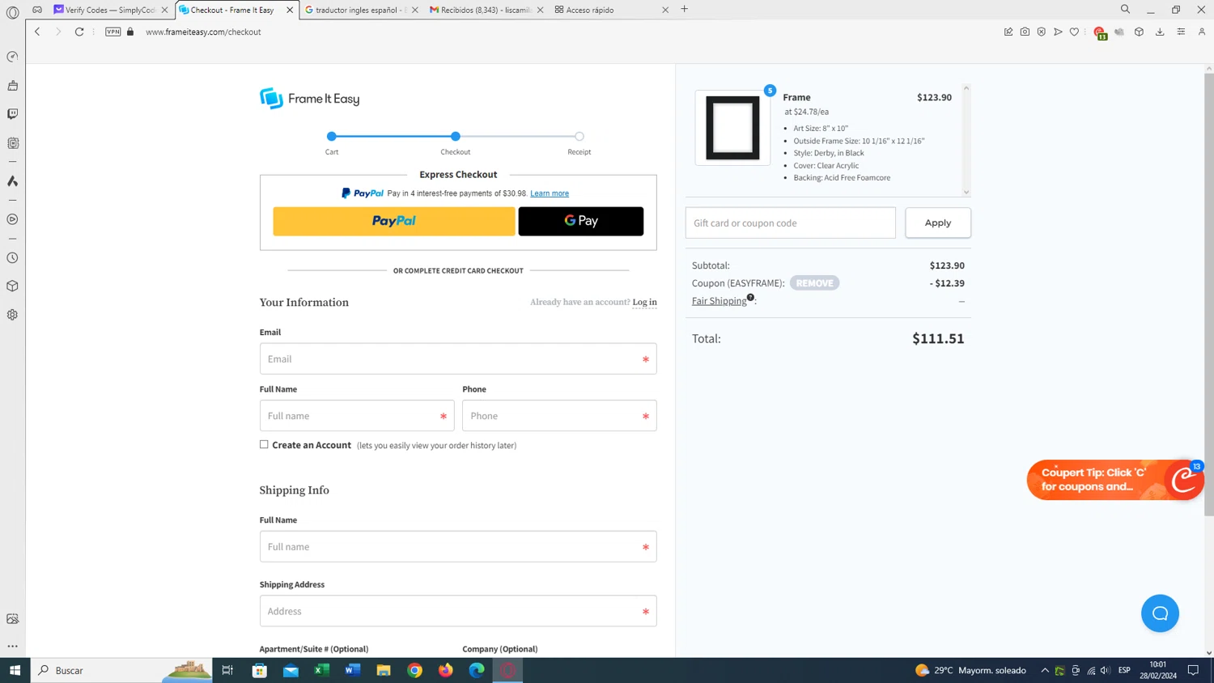Reload the checkout page
This screenshot has height=683, width=1214.
pyautogui.click(x=79, y=32)
